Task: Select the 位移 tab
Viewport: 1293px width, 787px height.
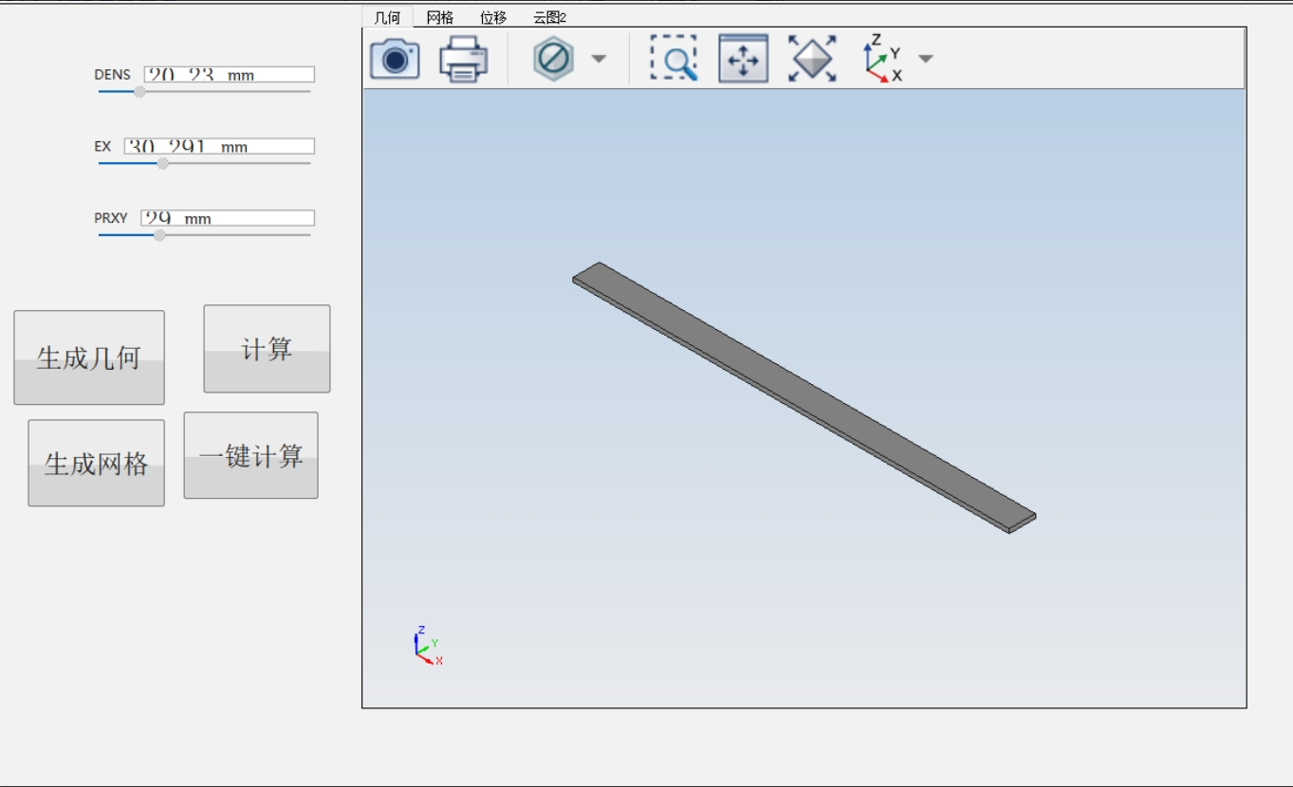Action: [x=493, y=17]
